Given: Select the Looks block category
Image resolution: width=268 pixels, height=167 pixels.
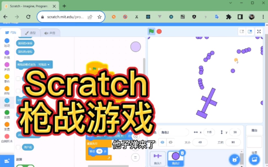Looking at the screenshot, I should pyautogui.click(x=7, y=54).
